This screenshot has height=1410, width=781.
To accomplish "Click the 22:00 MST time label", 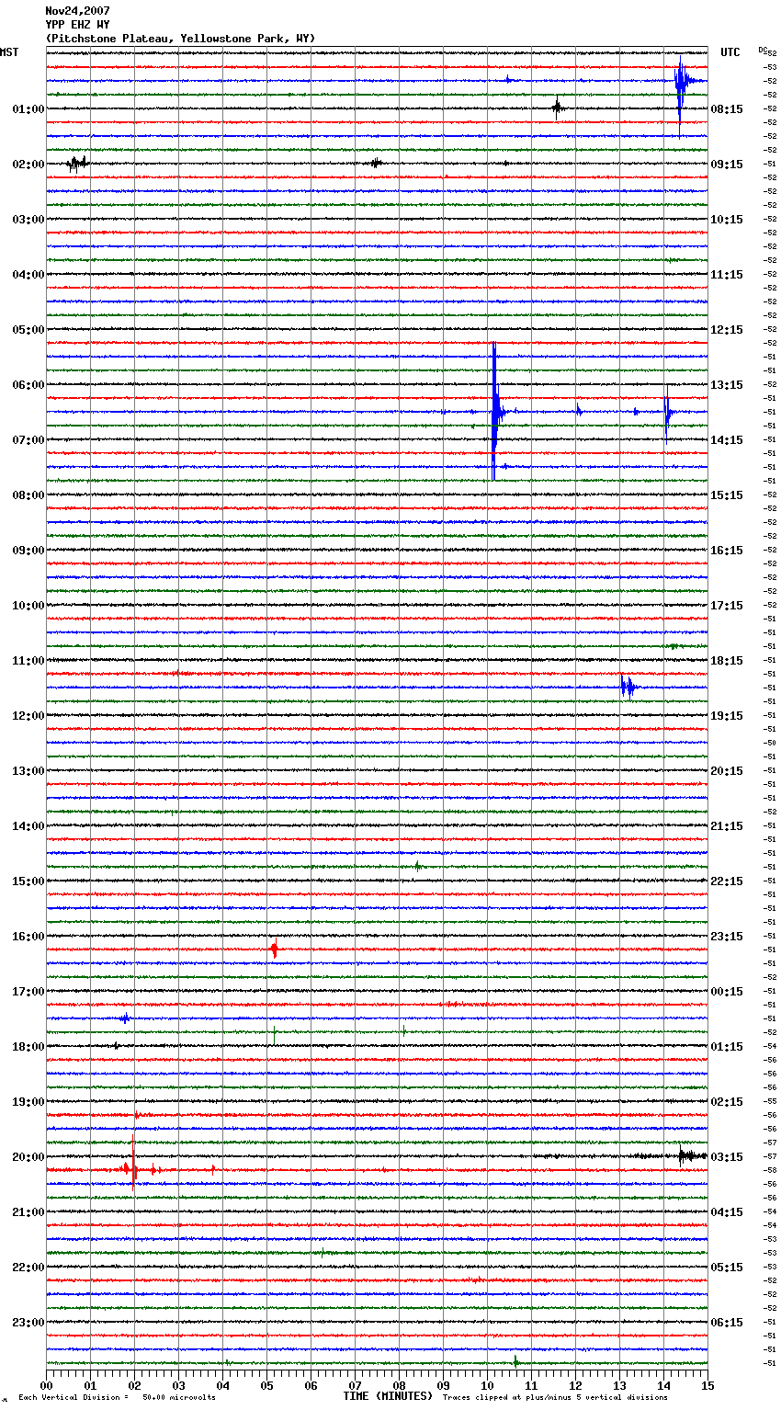I will 28,1268.
